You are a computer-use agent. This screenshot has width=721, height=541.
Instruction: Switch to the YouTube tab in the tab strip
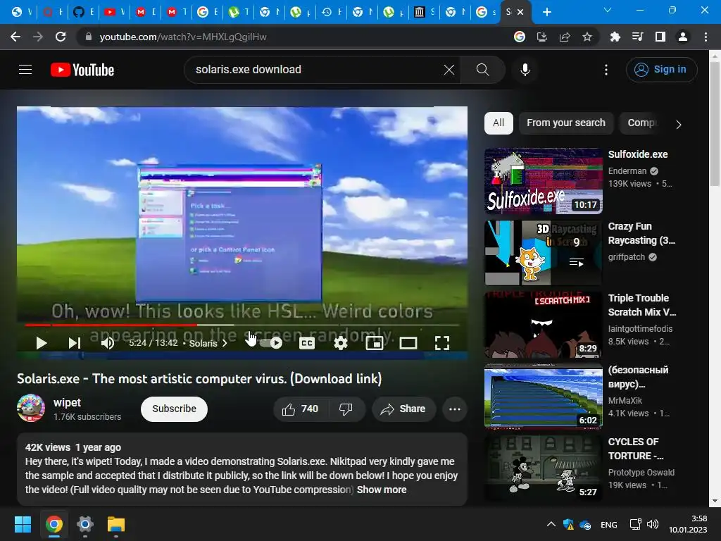tap(114, 12)
